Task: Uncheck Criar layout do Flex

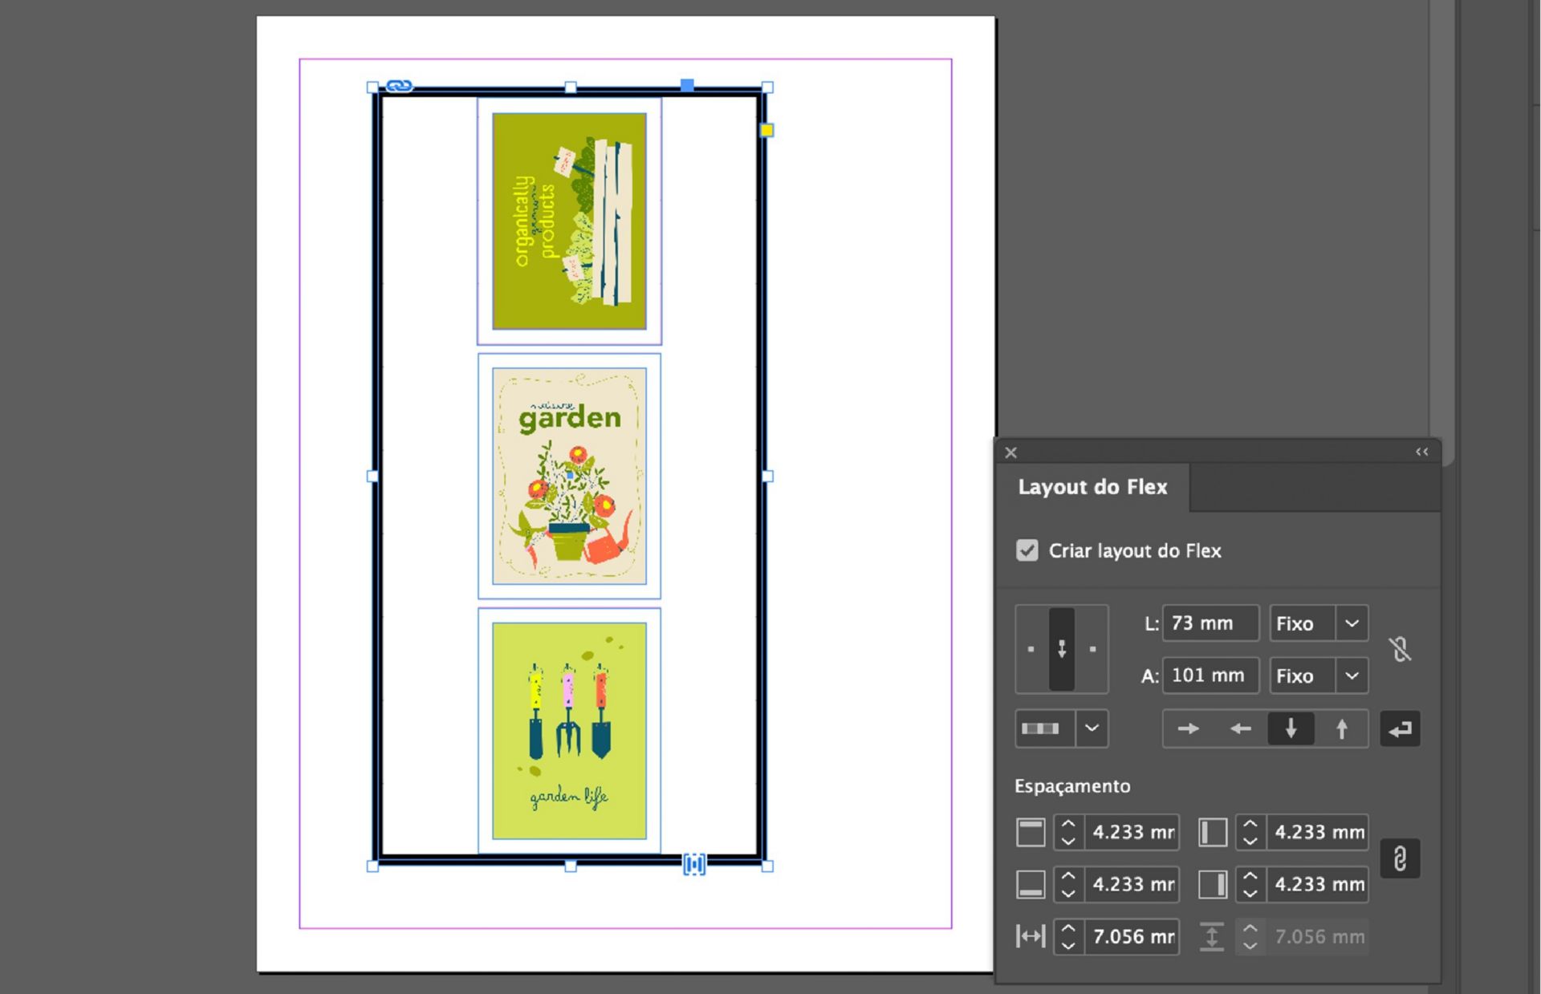Action: [x=1028, y=550]
